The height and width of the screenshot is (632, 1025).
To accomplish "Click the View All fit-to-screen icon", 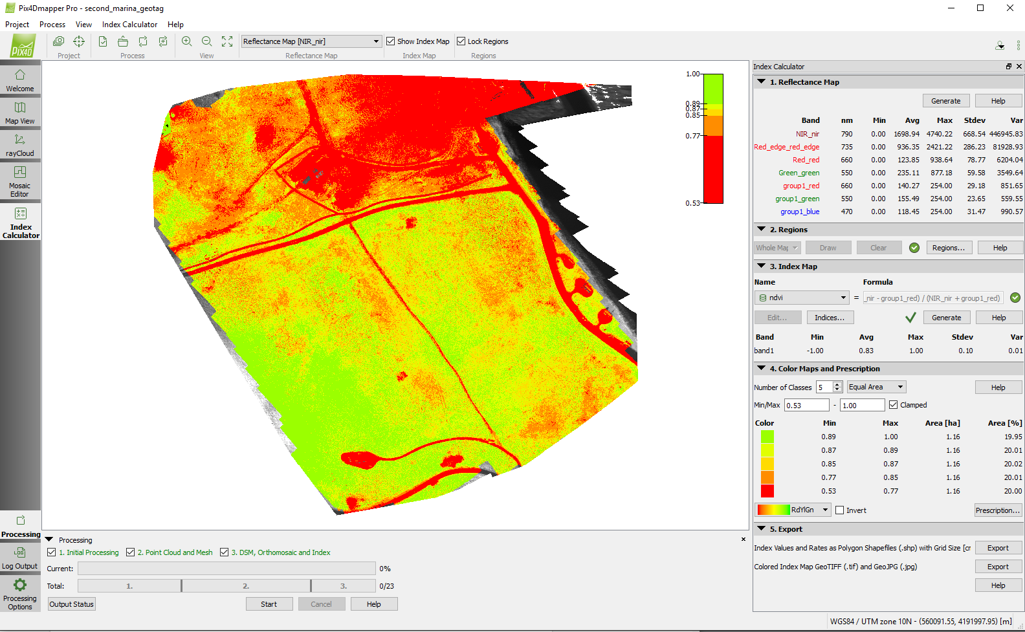I will click(227, 41).
